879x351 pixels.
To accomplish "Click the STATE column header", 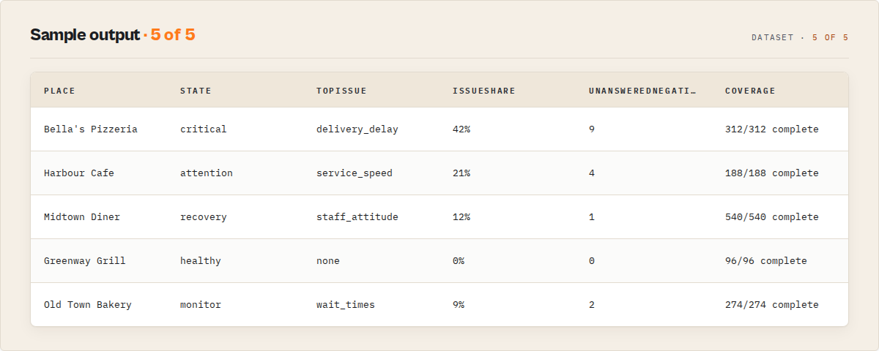I will tap(196, 91).
